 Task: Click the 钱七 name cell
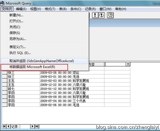coord(23,89)
